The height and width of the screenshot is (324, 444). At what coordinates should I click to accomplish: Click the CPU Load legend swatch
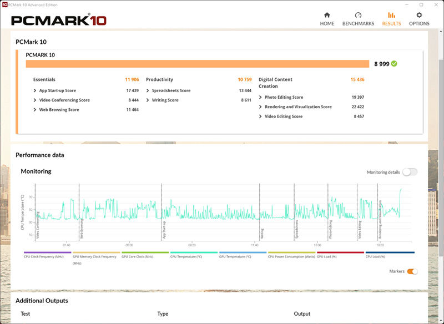click(390, 252)
